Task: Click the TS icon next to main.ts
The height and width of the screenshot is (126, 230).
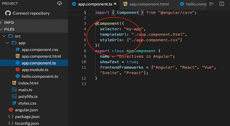Action: coord(14,90)
